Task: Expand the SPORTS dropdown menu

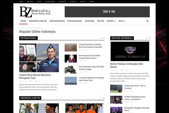Action: pos(112,21)
